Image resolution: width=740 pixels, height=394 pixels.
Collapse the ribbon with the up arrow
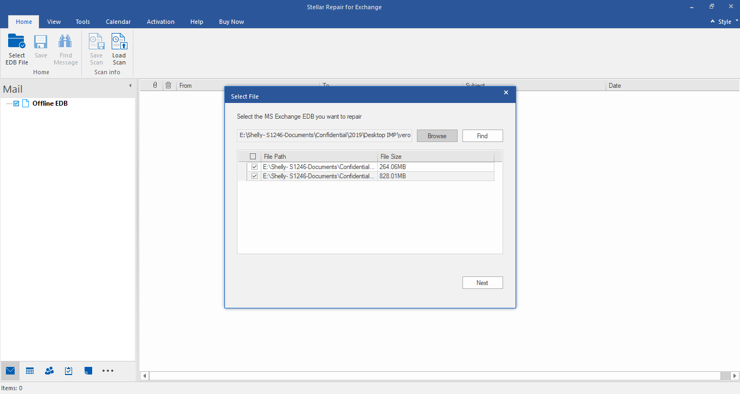click(x=713, y=22)
